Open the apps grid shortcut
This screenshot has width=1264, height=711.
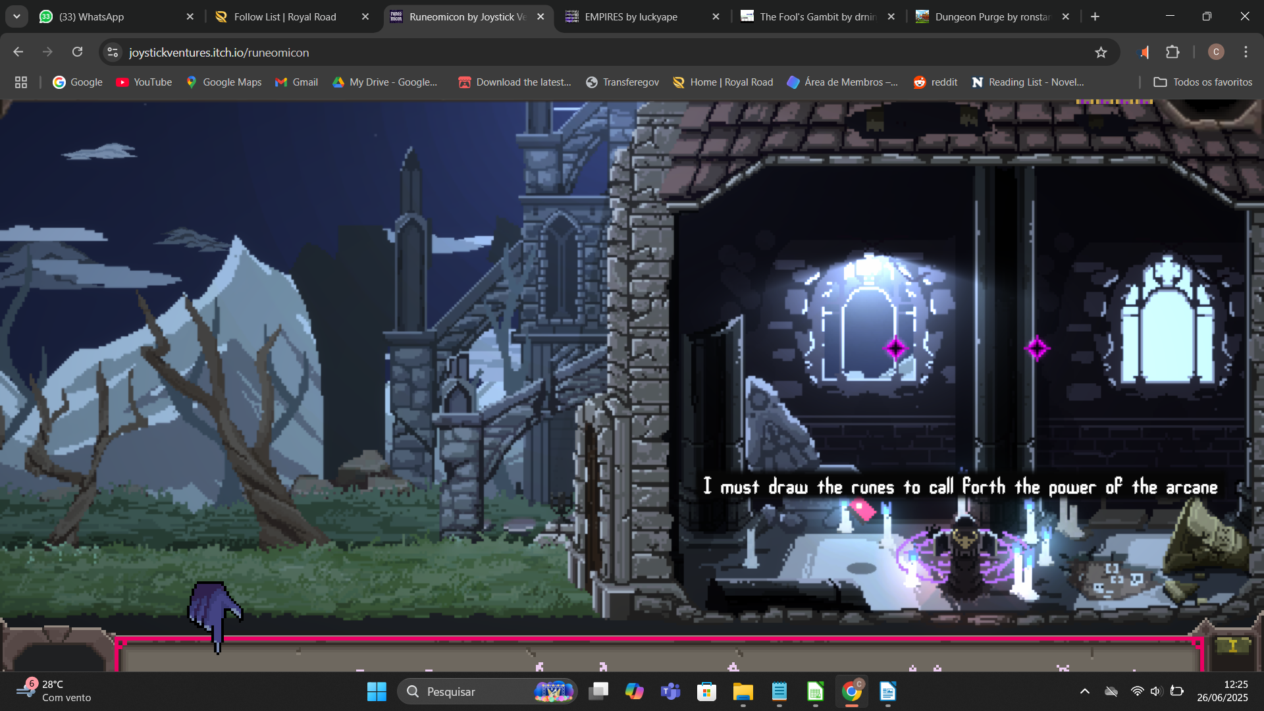click(21, 82)
